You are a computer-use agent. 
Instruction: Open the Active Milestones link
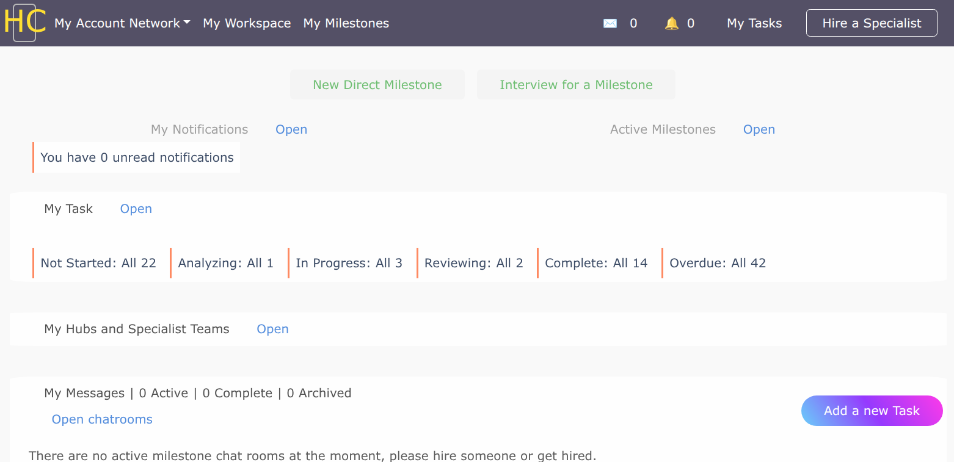tap(759, 129)
